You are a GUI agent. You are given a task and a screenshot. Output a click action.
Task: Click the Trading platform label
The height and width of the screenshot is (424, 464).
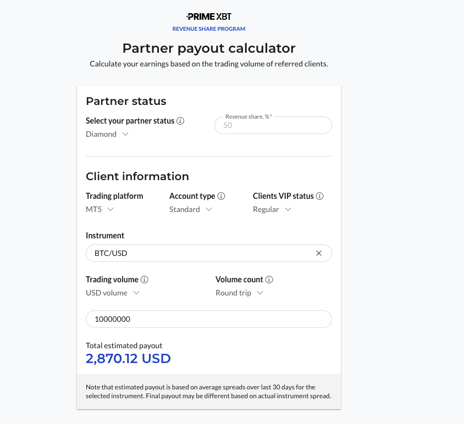[x=114, y=196]
